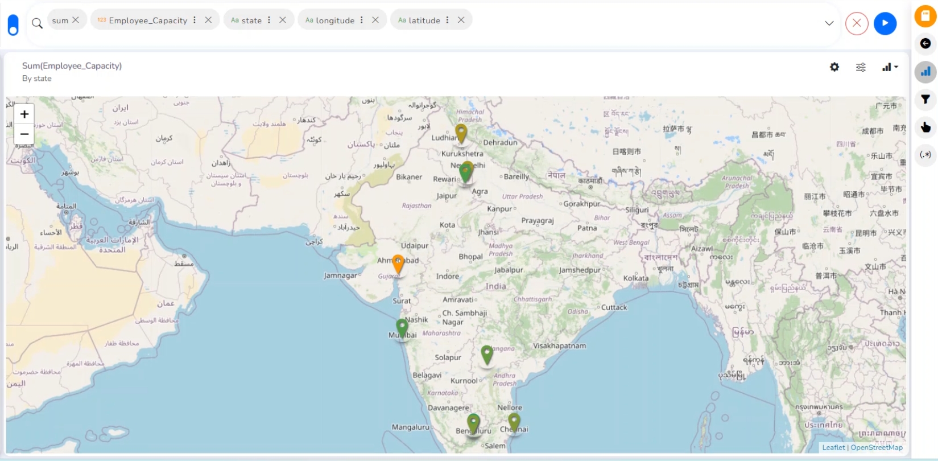Screen dimensions: 938x461
Task: Zoom in on the map
Action: (x=24, y=114)
